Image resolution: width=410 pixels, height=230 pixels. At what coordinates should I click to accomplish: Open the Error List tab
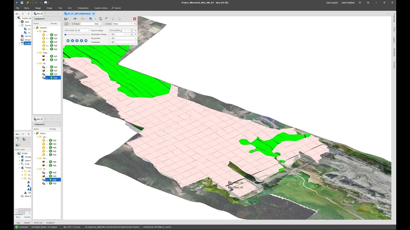tap(38, 223)
